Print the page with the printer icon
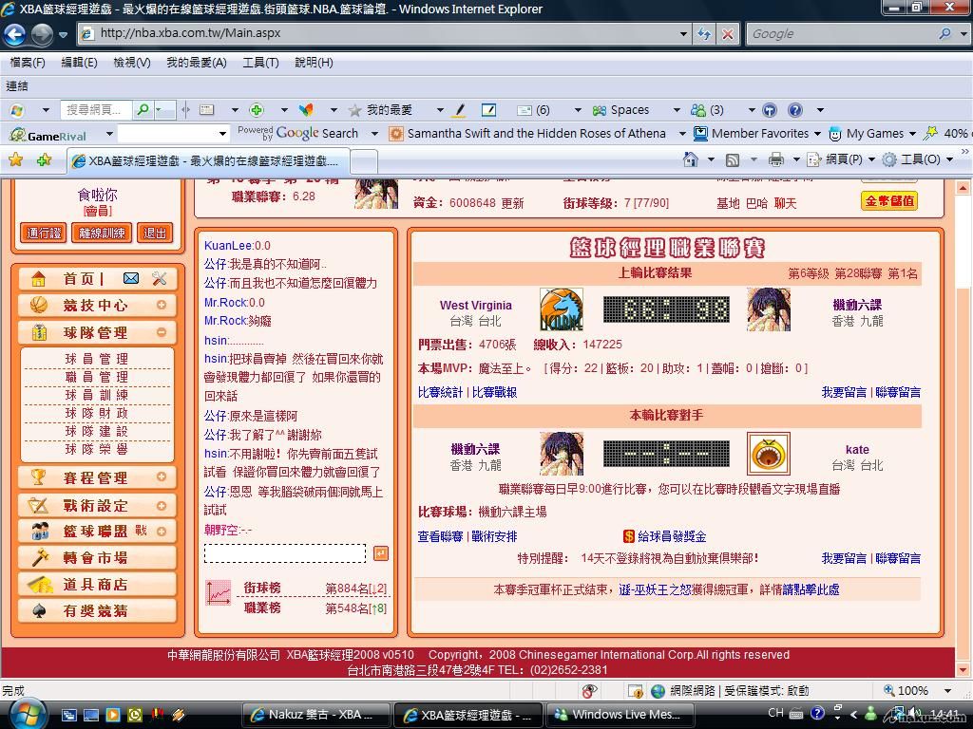This screenshot has width=973, height=729. click(x=775, y=159)
